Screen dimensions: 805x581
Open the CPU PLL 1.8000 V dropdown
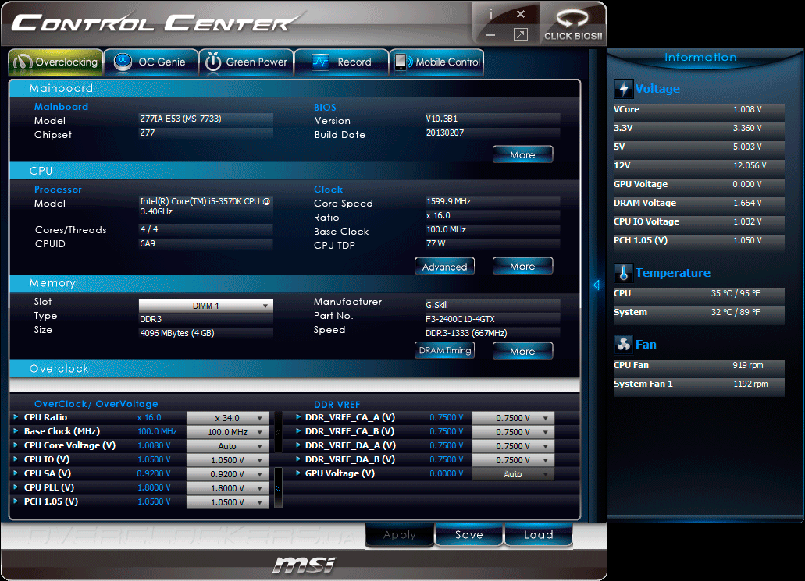point(227,488)
